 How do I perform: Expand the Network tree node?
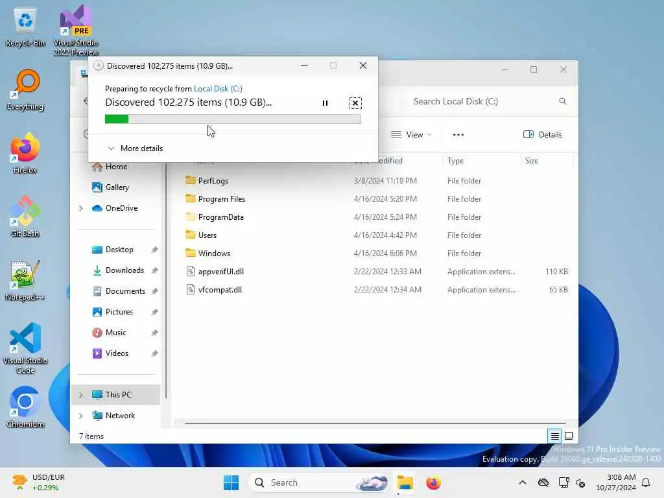81,416
